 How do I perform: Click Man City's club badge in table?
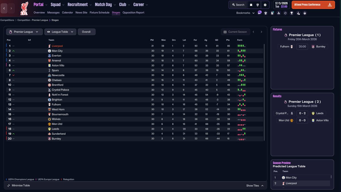coord(49,51)
